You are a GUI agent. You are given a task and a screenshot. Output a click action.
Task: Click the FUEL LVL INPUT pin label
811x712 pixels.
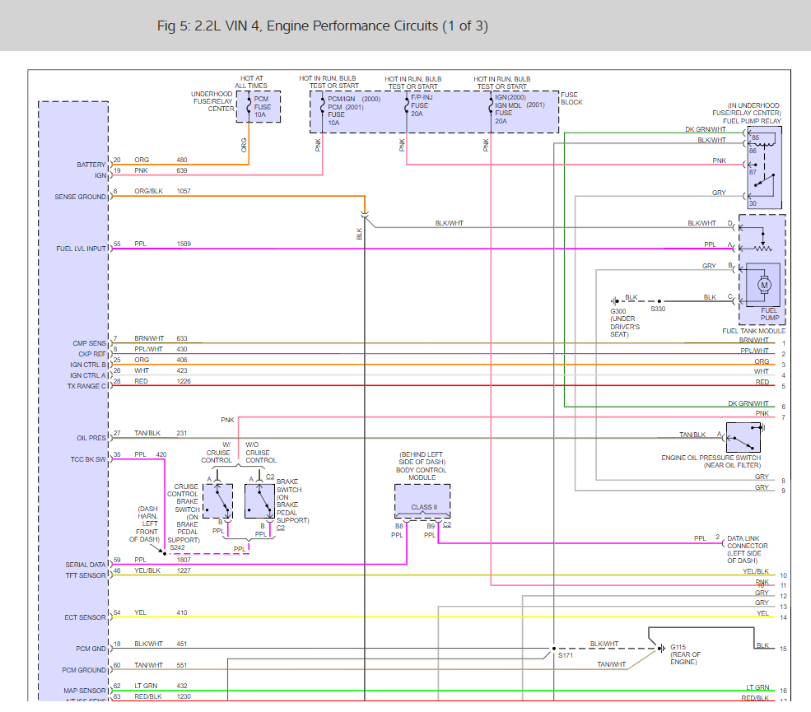pos(81,249)
